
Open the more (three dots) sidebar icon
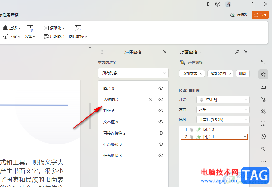(263, 161)
